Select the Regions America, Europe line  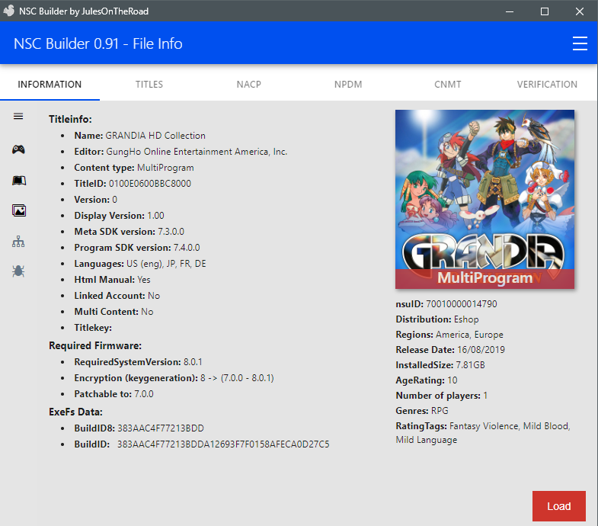coord(449,335)
